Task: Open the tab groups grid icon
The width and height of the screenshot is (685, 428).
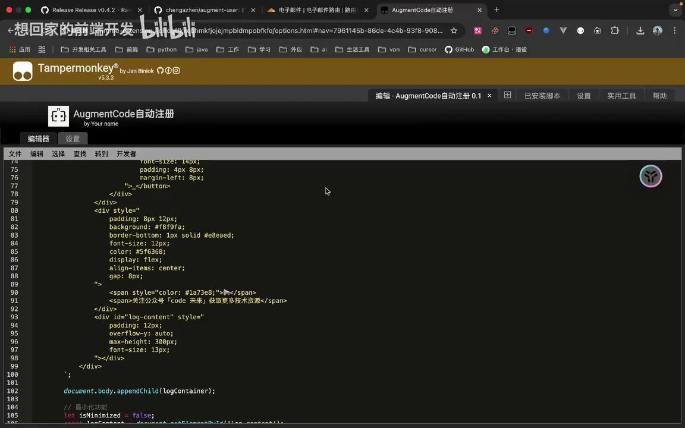Action: 42,49
